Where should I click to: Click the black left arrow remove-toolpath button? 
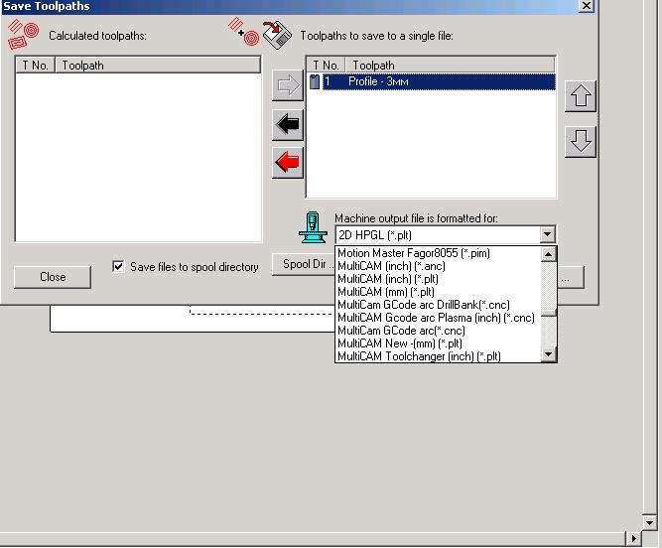[288, 125]
